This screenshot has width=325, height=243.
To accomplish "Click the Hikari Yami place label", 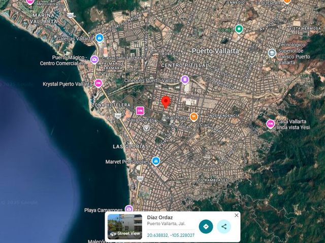I will pyautogui.click(x=175, y=117).
